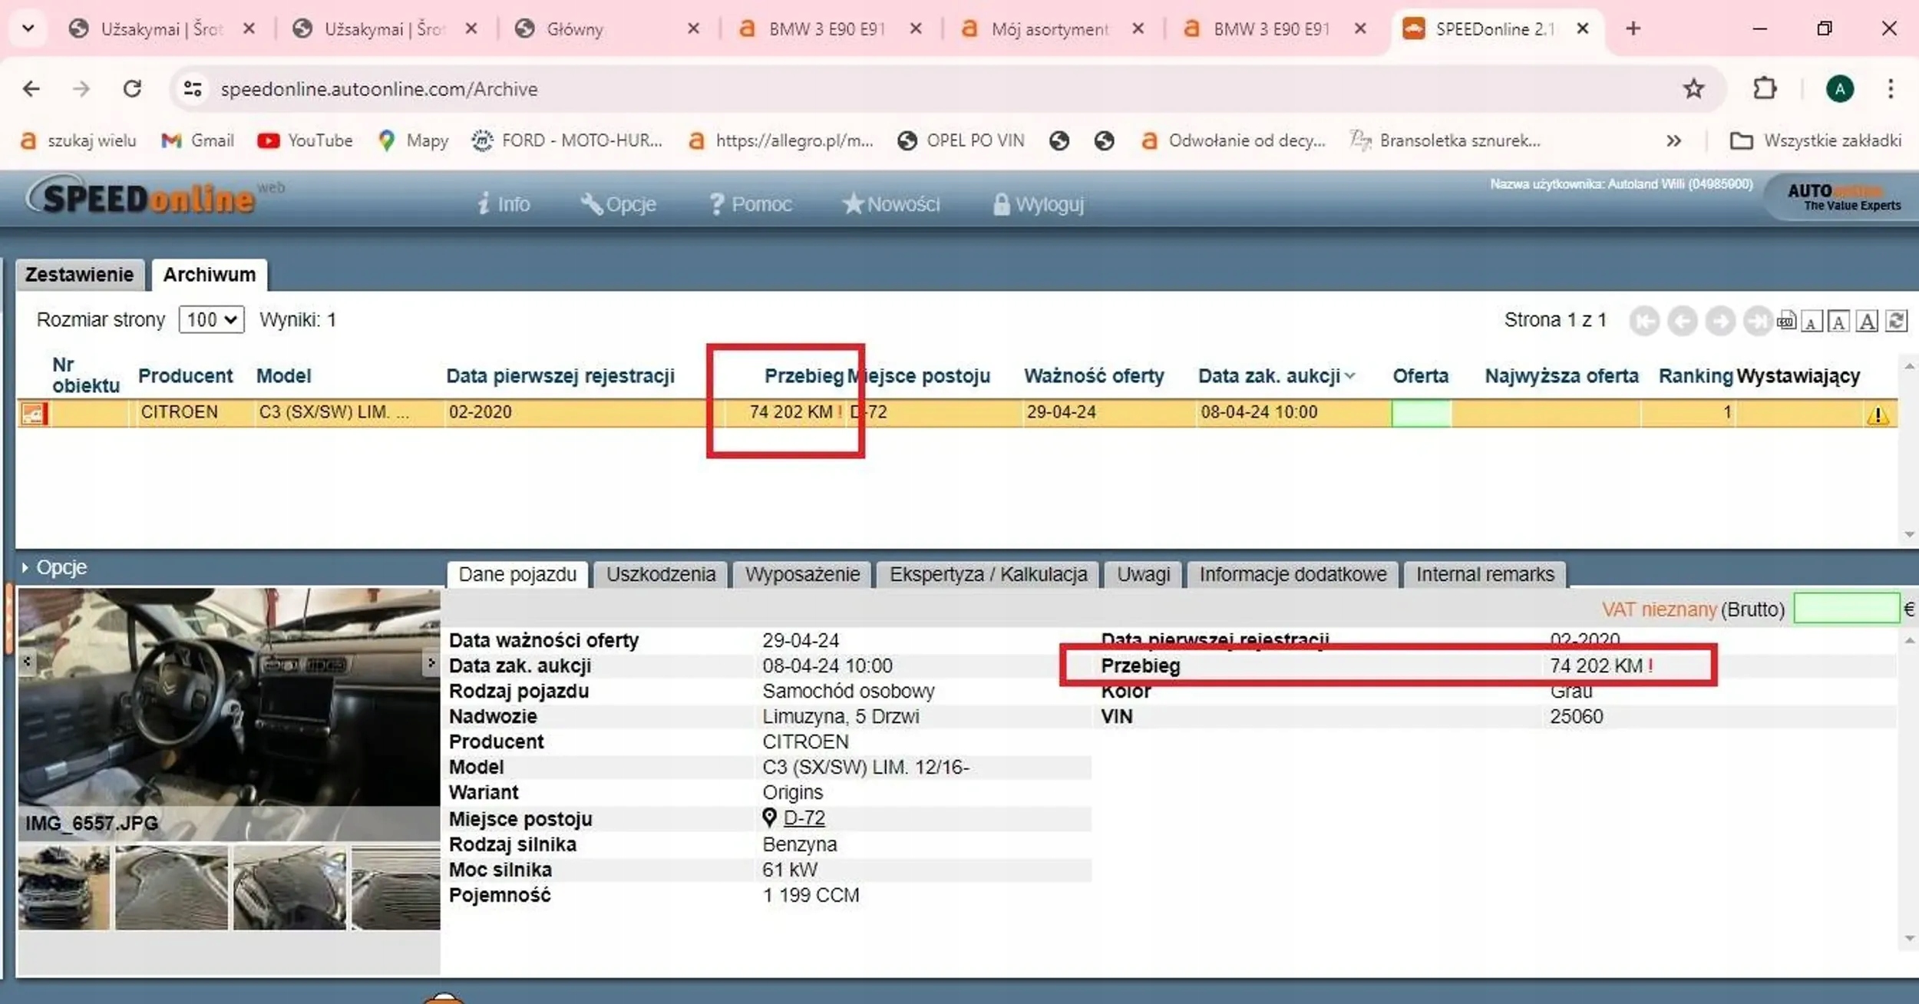
Task: Click the green Brutto price input field
Action: coord(1846,609)
